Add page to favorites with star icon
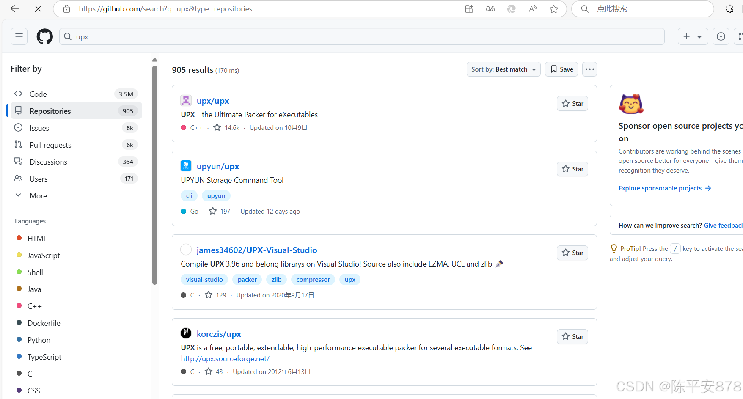Image resolution: width=743 pixels, height=399 pixels. [553, 9]
